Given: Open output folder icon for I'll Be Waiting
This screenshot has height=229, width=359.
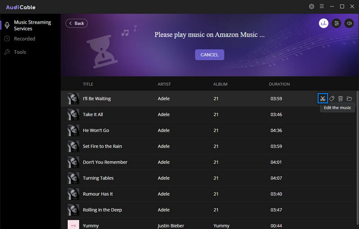Looking at the screenshot, I should click(349, 98).
